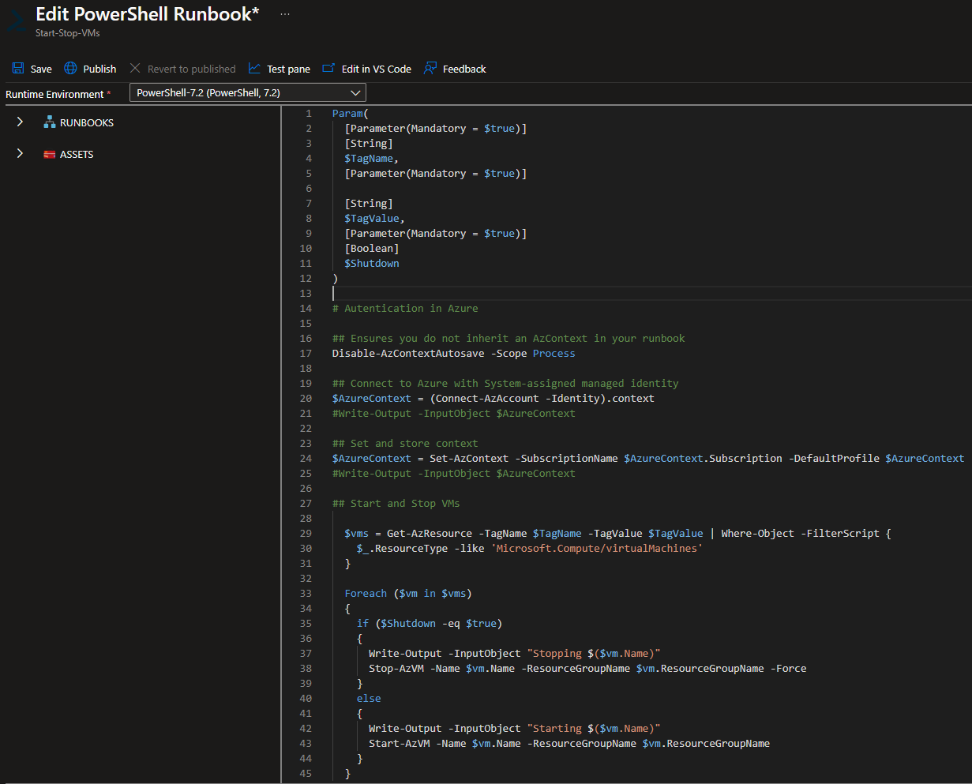
Task: Click the ASSETS briefcase icon
Action: click(x=50, y=154)
